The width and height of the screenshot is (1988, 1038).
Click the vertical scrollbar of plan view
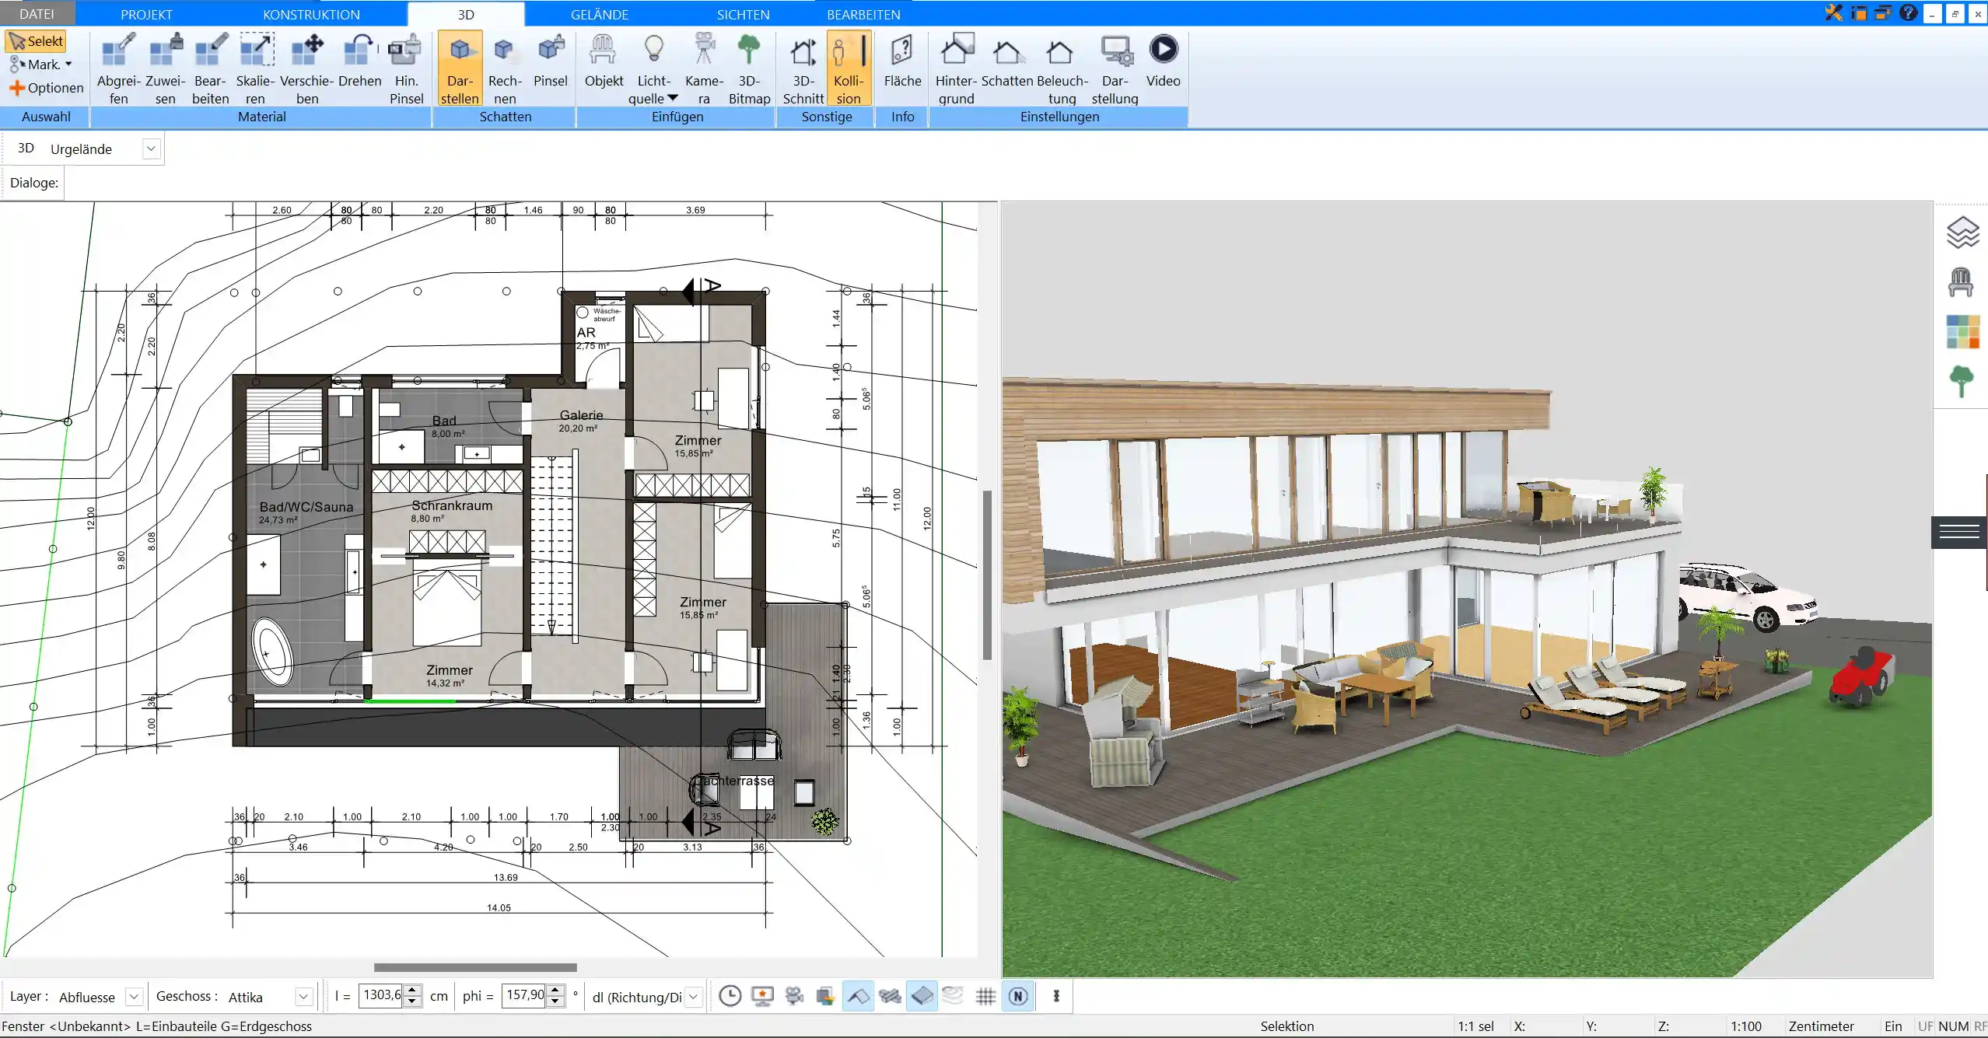click(987, 575)
